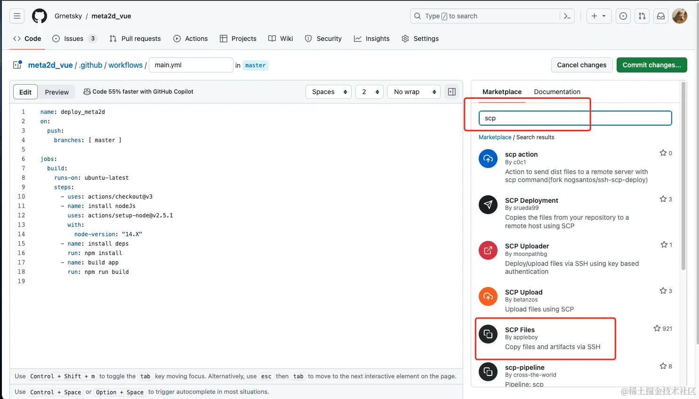Open the No wrap line mode dropdown
Viewport: 699px width, 399px height.
click(x=414, y=92)
